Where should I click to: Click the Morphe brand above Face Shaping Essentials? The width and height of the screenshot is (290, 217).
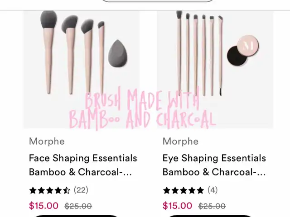47,142
